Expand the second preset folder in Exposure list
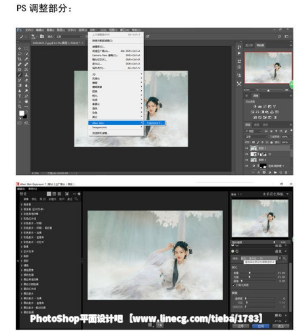 click(22, 209)
